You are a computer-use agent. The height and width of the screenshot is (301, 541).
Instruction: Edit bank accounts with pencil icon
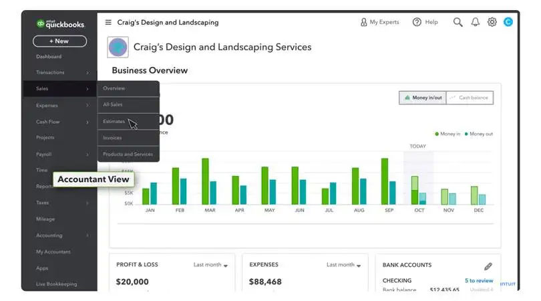point(488,266)
